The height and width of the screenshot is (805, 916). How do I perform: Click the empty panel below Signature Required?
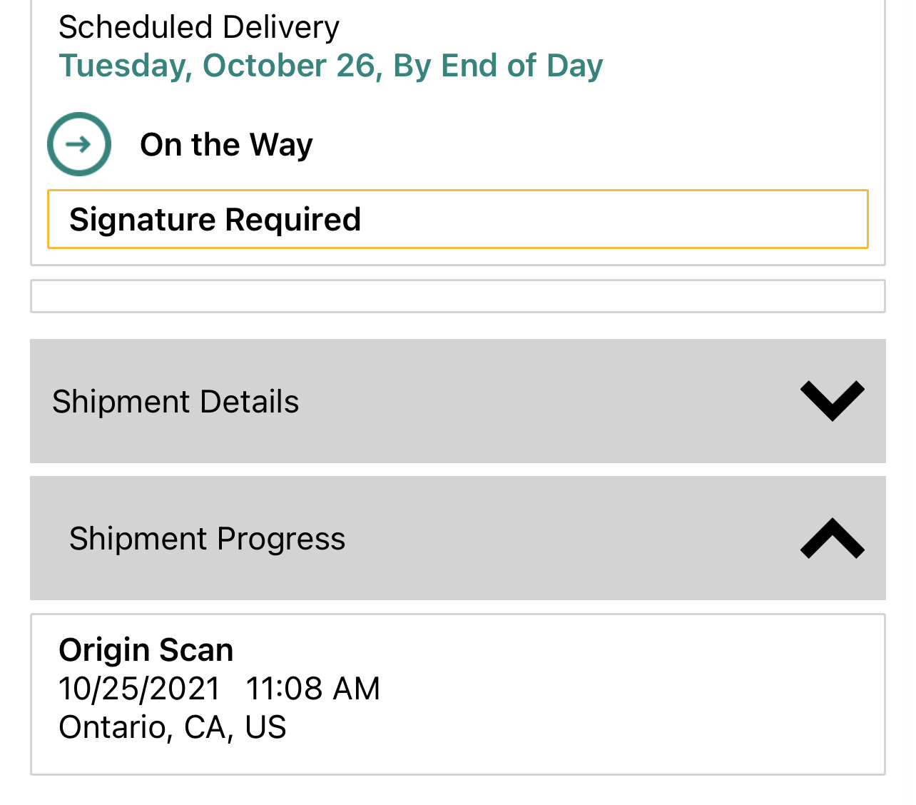[457, 296]
